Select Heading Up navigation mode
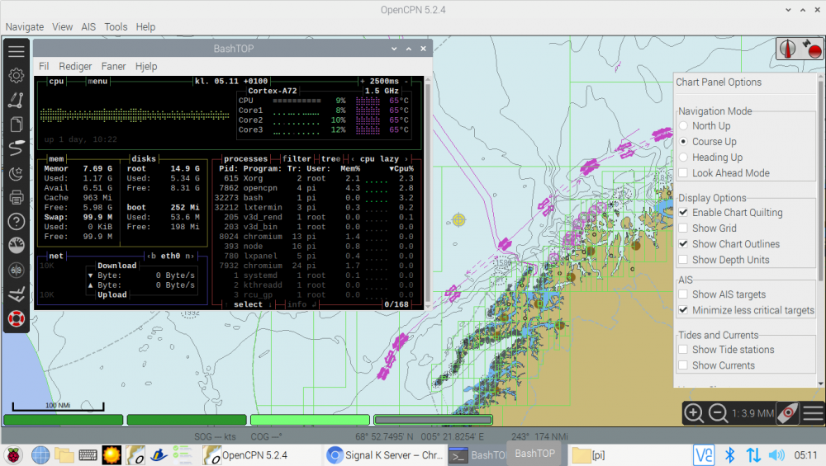This screenshot has height=466, width=826. click(x=711, y=158)
